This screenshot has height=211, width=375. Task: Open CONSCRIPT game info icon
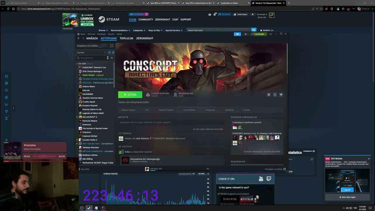275,95
